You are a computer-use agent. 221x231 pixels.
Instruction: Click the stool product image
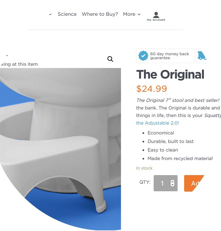point(61,149)
